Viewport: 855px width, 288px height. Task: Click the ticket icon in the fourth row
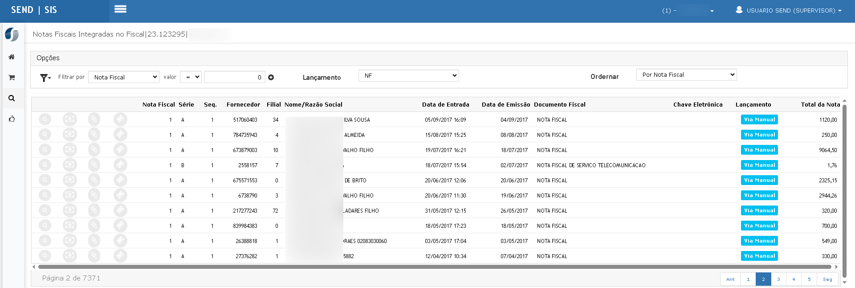[120, 165]
